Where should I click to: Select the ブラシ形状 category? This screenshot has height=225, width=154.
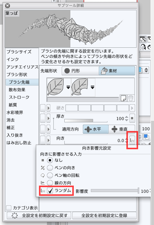(17, 75)
